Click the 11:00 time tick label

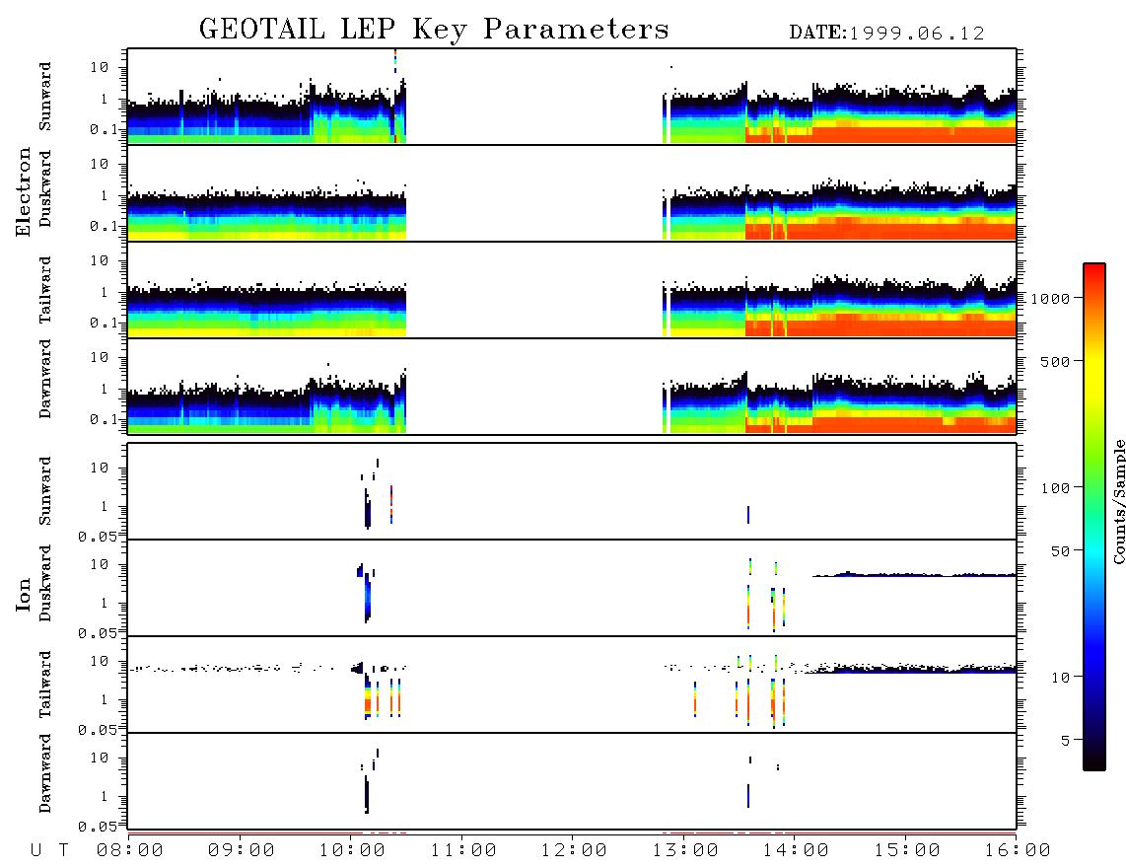[463, 851]
